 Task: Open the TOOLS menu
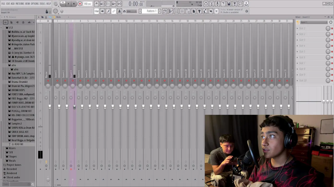coord(42,4)
